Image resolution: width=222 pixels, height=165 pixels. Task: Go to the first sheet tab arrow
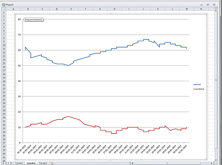point(2,163)
